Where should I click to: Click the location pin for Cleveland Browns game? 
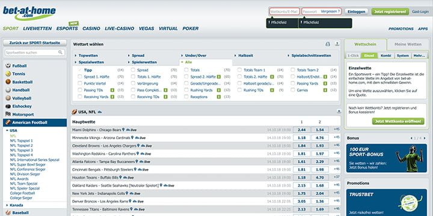click(x=138, y=145)
